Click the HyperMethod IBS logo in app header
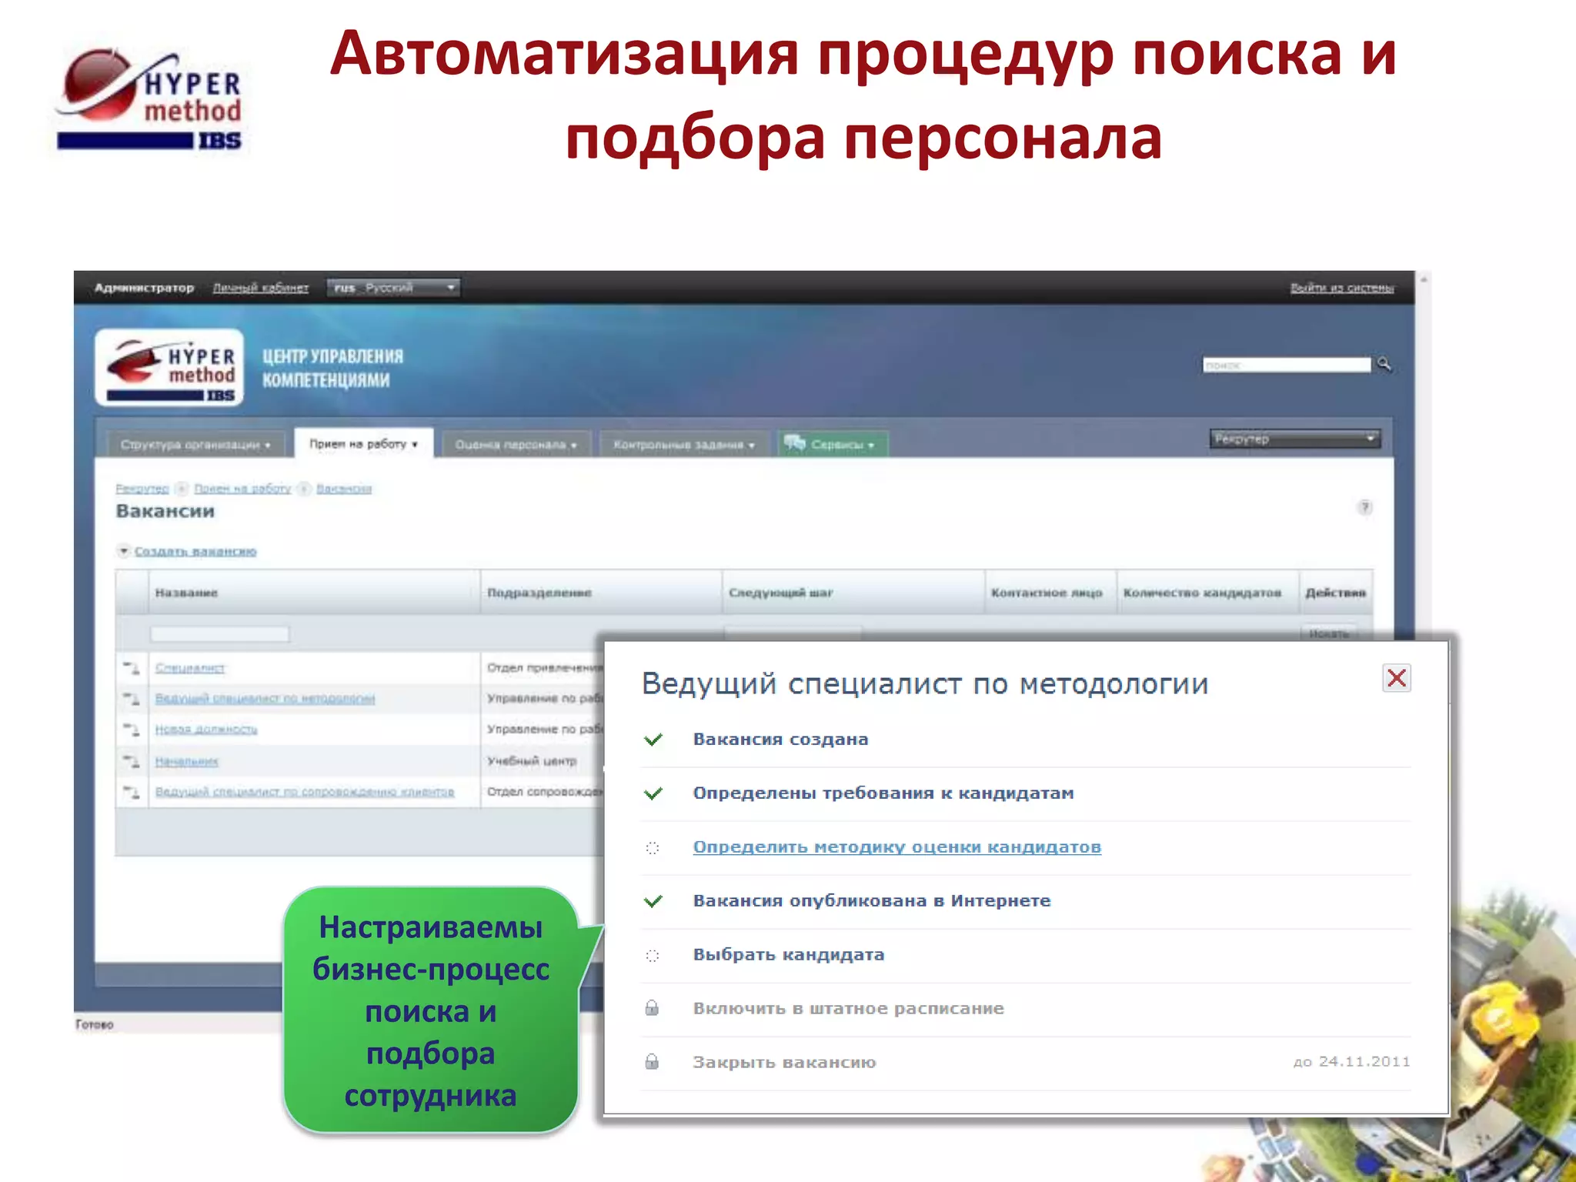1576x1182 pixels. (x=169, y=367)
